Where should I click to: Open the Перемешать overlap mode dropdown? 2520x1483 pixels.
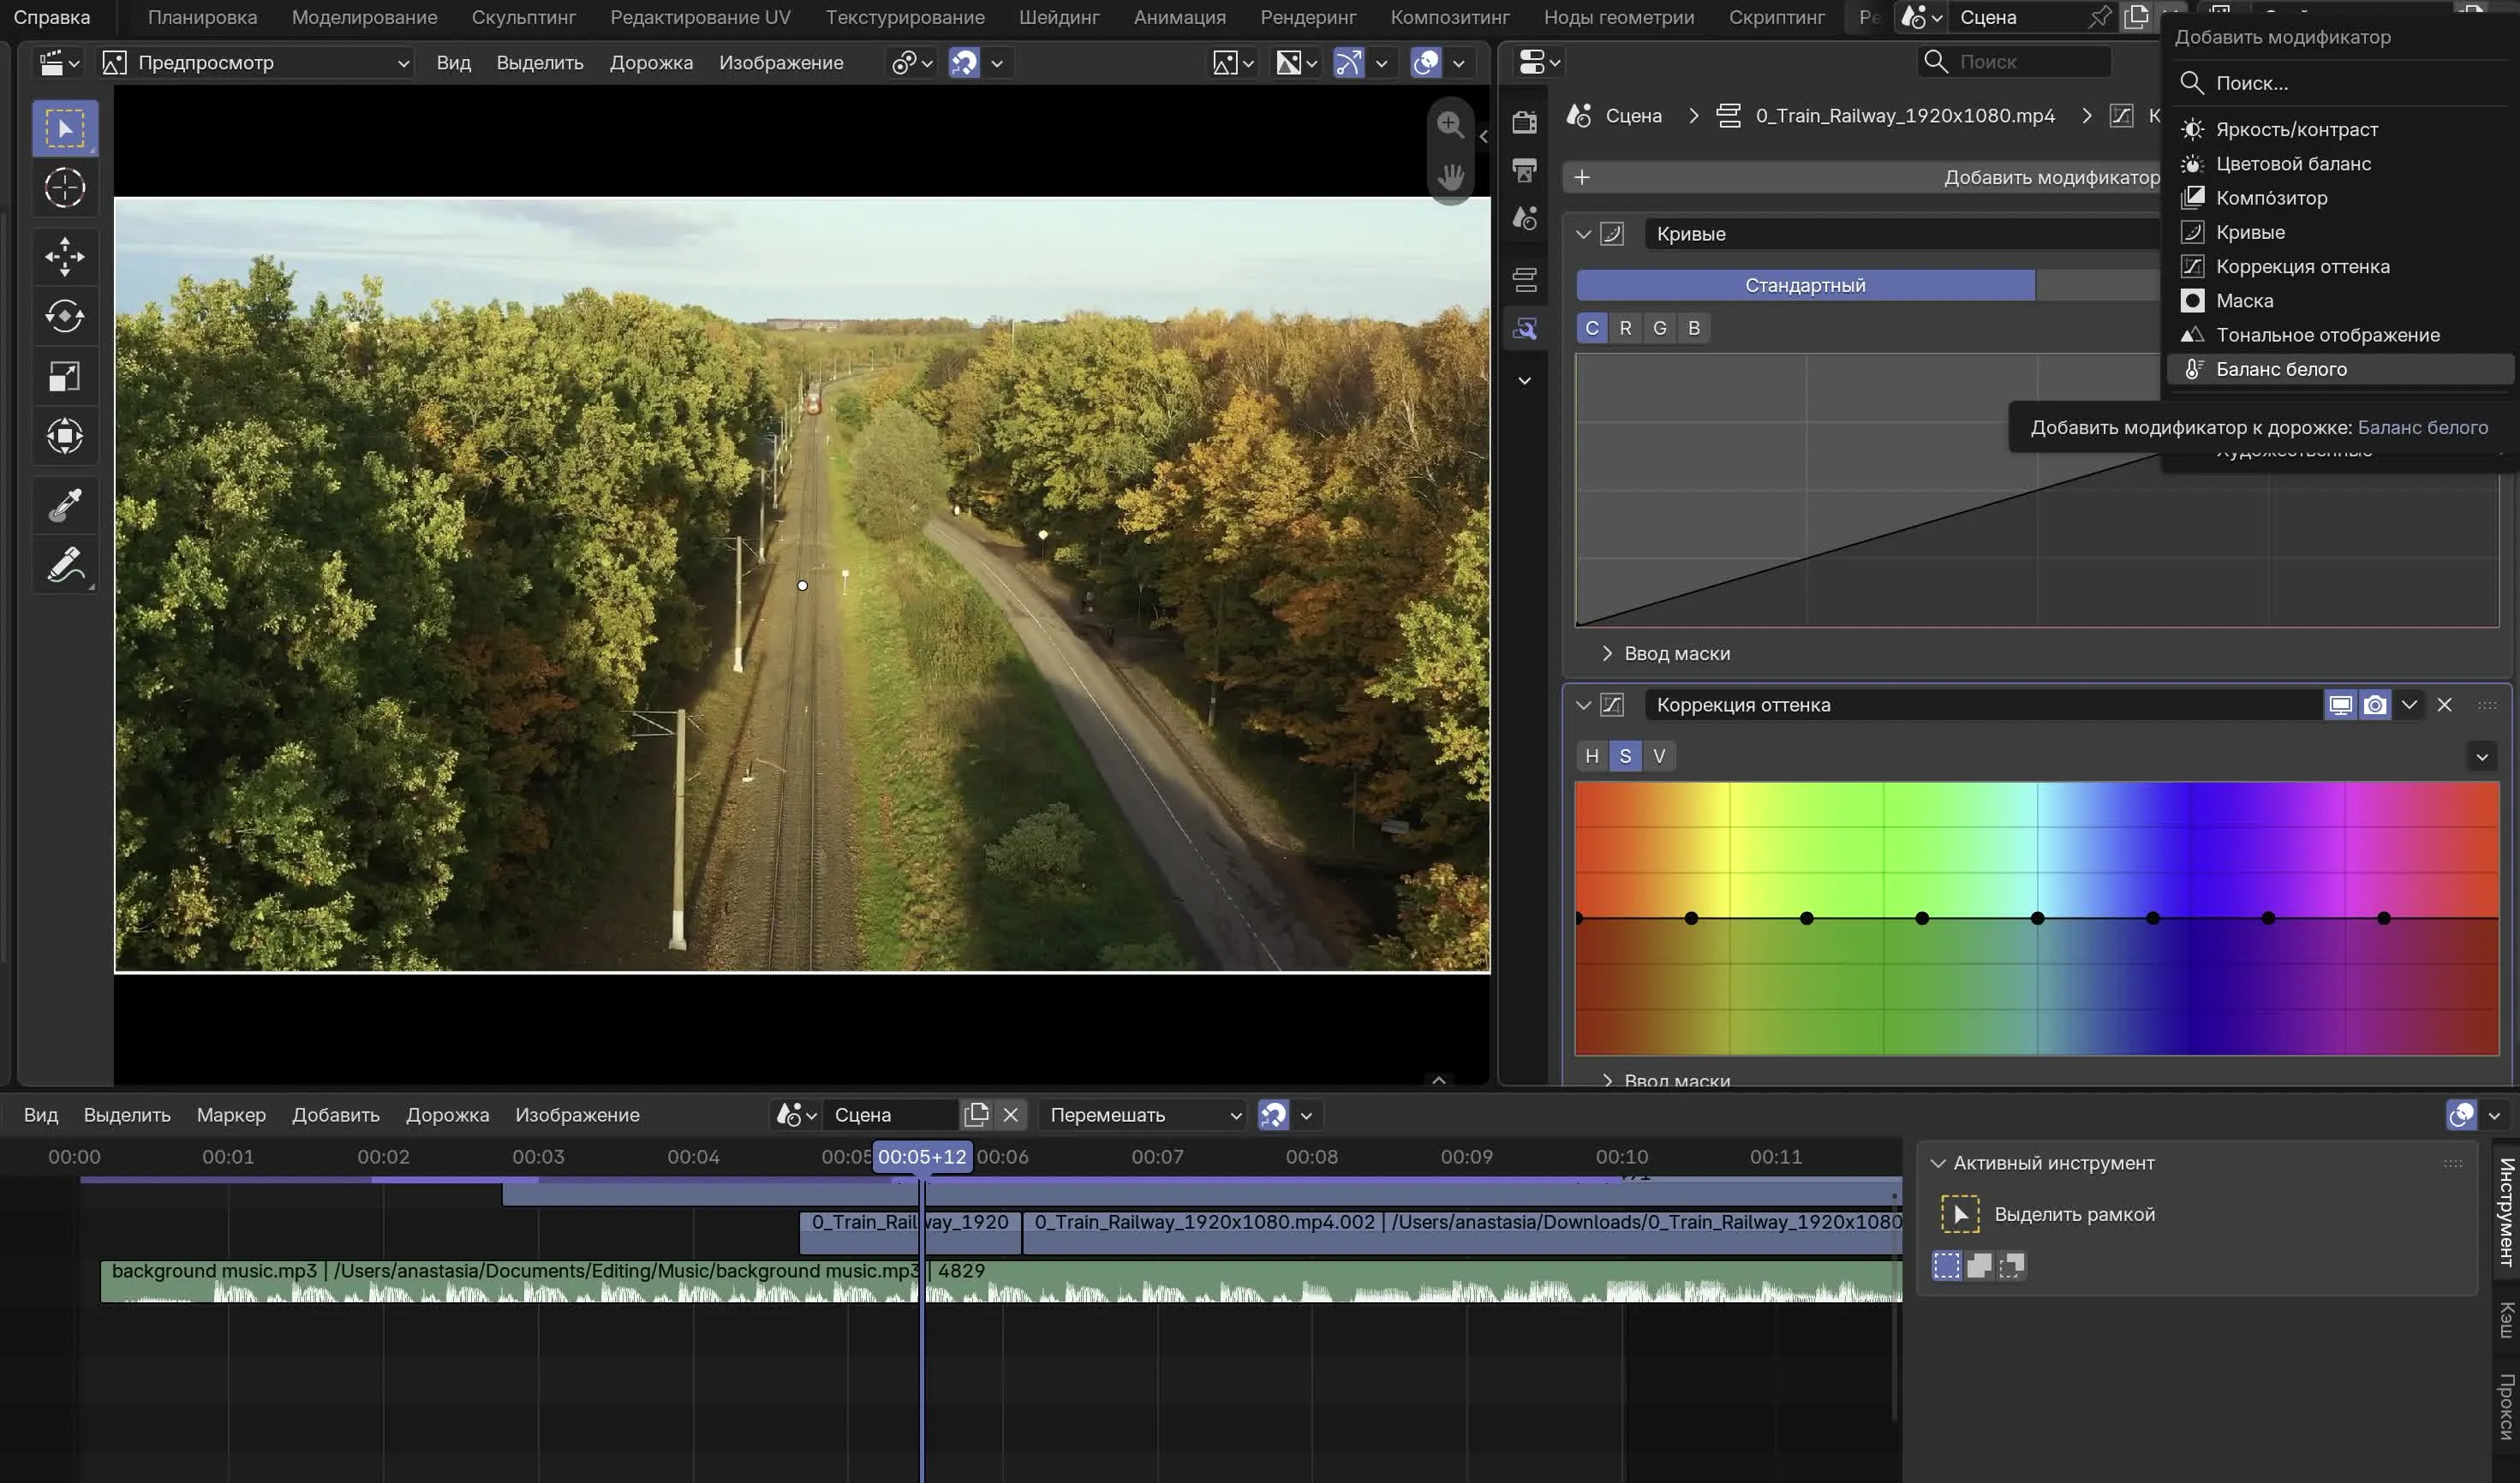pyautogui.click(x=1144, y=1114)
